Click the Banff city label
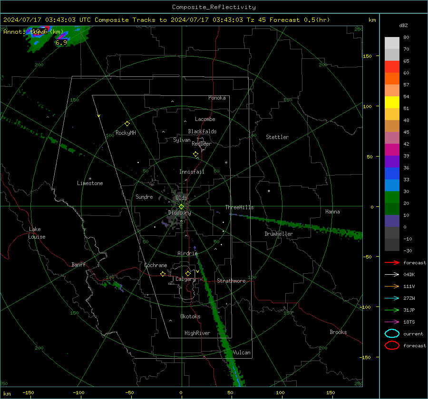The width and height of the screenshot is (428, 399). 78,264
